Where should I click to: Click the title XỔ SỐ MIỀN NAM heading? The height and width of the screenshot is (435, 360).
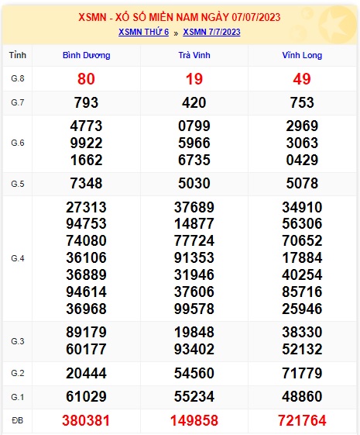(180, 17)
